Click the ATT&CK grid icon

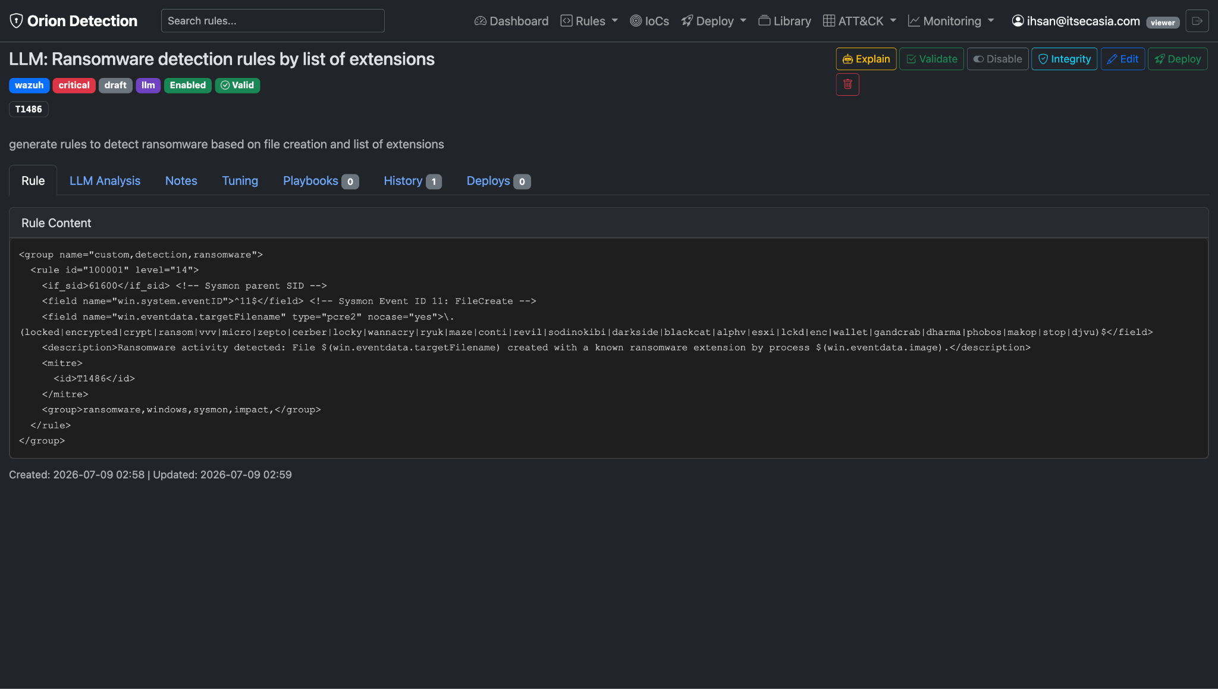pos(829,21)
